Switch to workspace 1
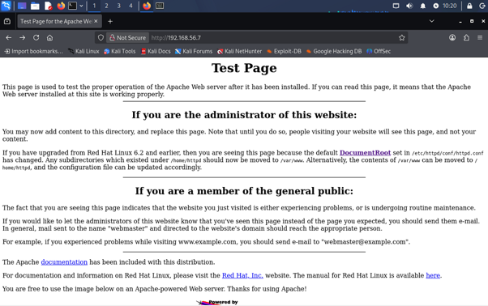The height and width of the screenshot is (306, 488). click(94, 6)
